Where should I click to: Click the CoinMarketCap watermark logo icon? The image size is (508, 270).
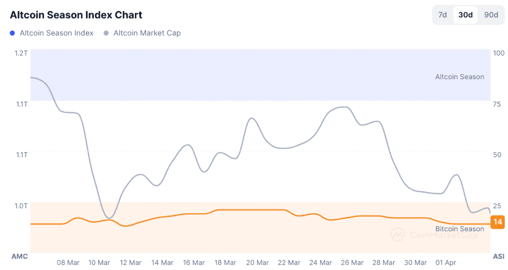click(398, 234)
